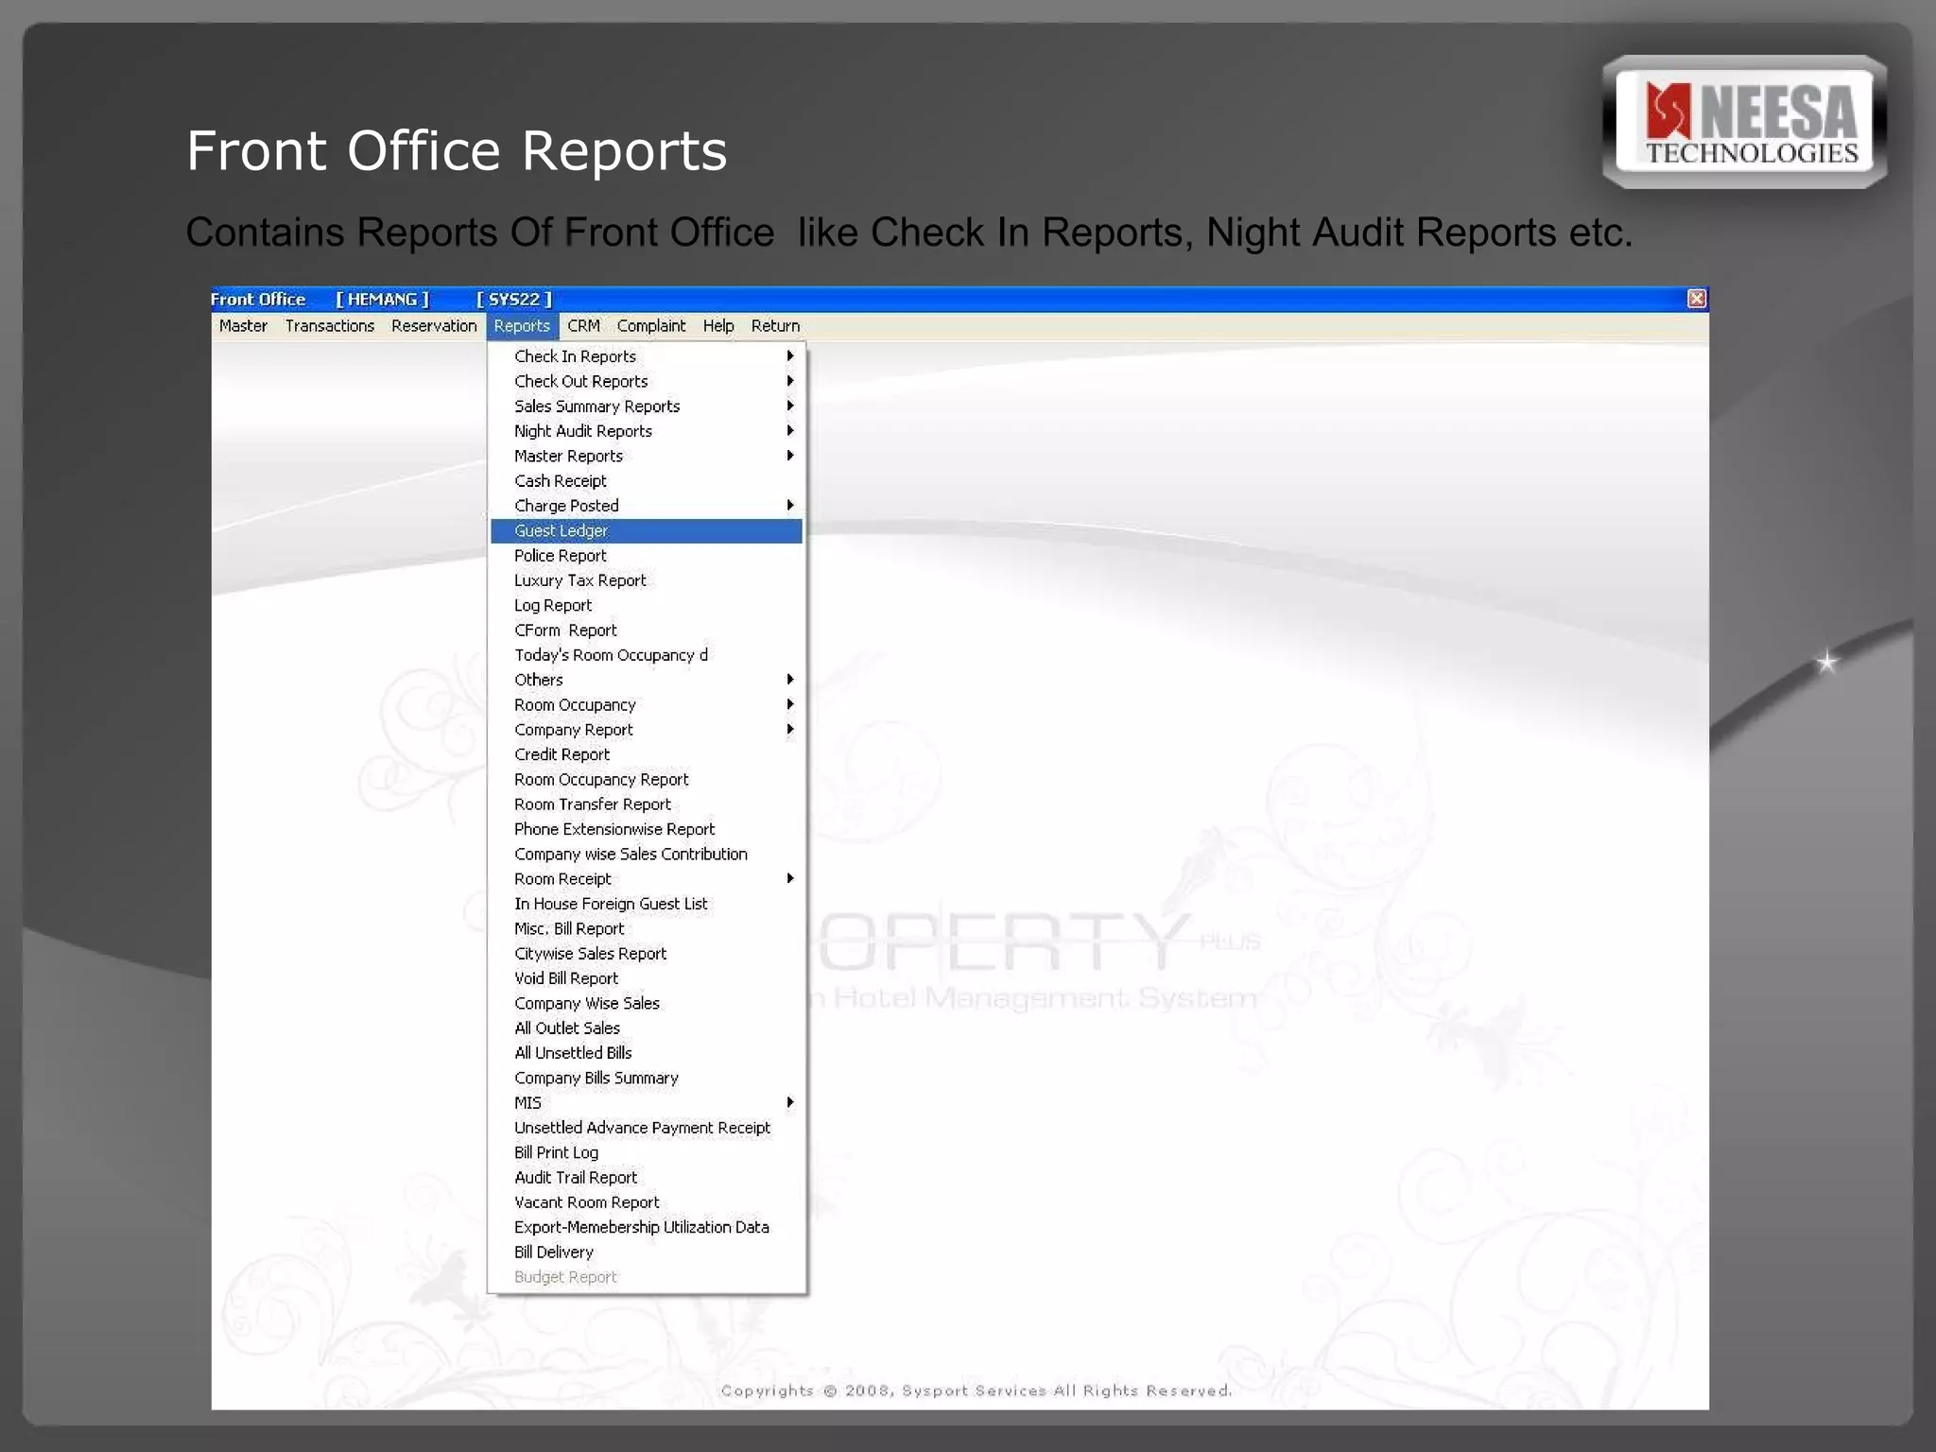
Task: Open Room Transfer Report
Action: tap(647, 804)
